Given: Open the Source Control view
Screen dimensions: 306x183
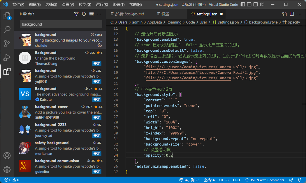Looking at the screenshot, I should pos(7,44).
